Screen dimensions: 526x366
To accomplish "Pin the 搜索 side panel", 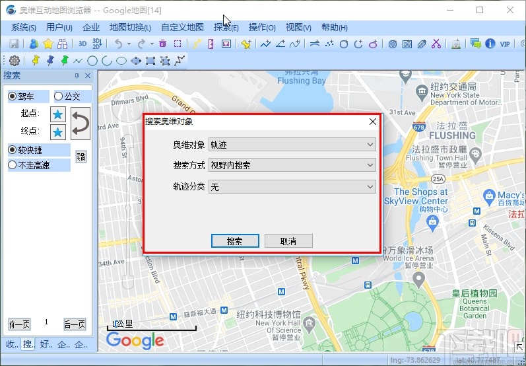I will [77, 76].
